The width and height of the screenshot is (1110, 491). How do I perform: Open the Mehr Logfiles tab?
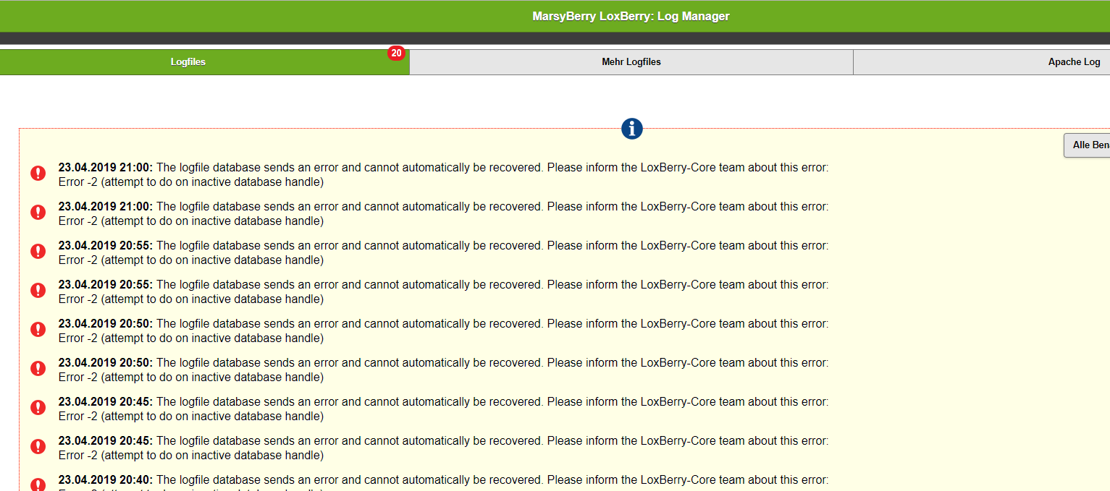(631, 62)
